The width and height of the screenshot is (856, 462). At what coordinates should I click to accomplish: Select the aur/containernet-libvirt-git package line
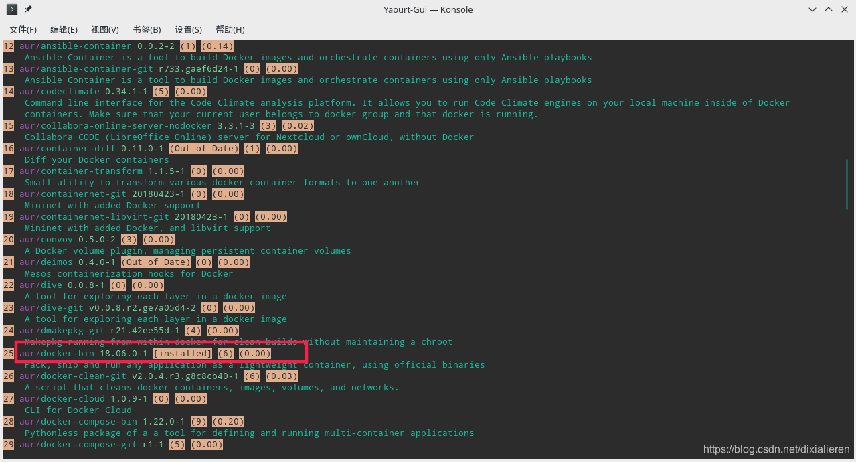click(144, 217)
